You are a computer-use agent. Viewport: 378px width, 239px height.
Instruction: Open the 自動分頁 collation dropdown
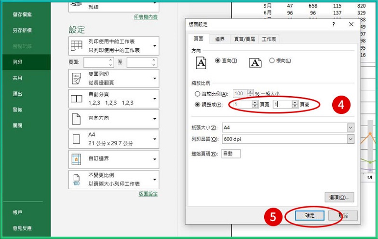click(x=114, y=98)
